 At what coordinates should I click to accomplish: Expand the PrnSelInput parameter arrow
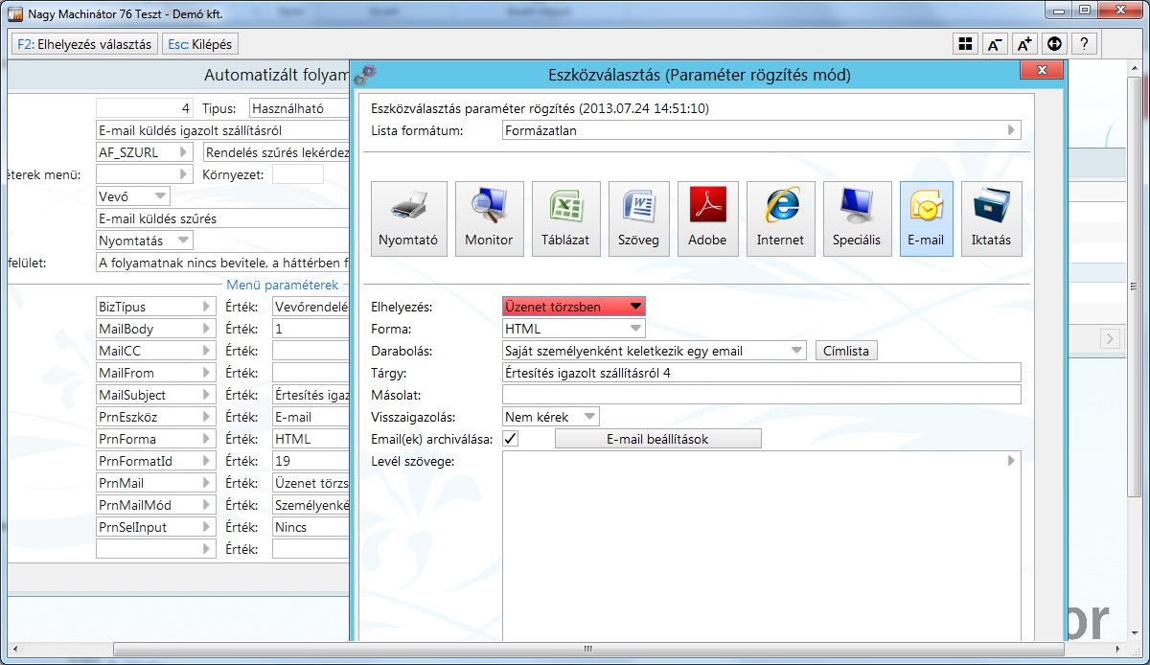click(x=207, y=527)
